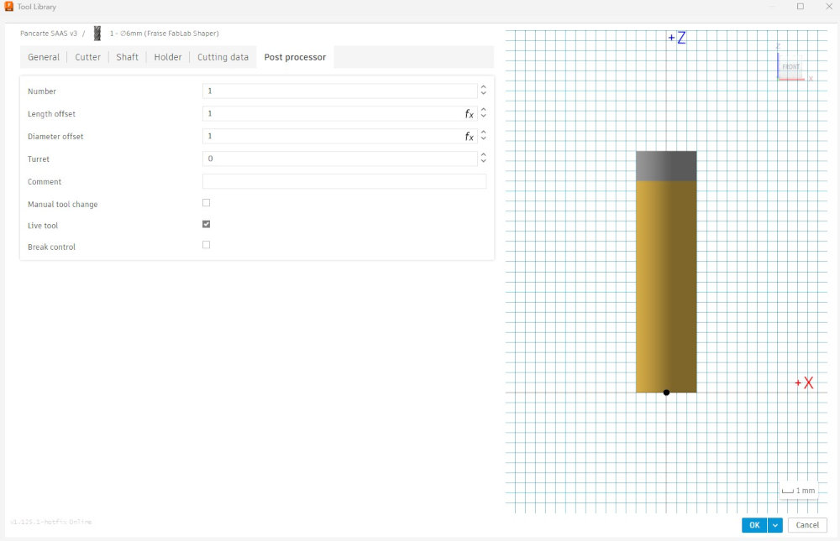840x541 pixels.
Task: Increase the Length offset with up arrow
Action: 483,110
